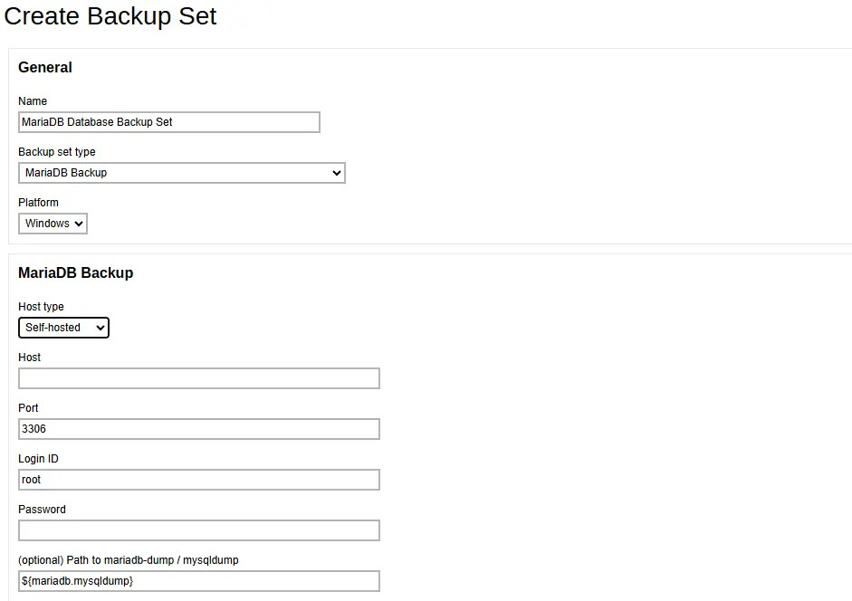Viewport: 852px width, 601px height.
Task: Click the Login ID field containing root
Action: pos(198,480)
